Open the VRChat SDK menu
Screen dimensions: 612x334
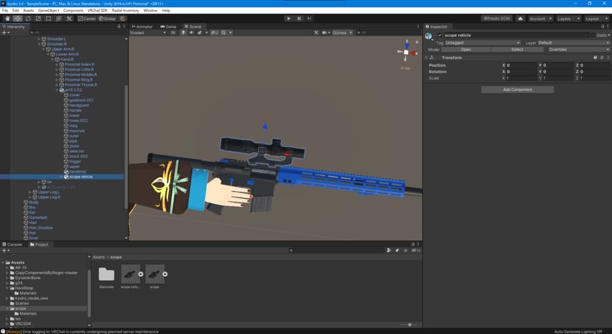(x=97, y=10)
